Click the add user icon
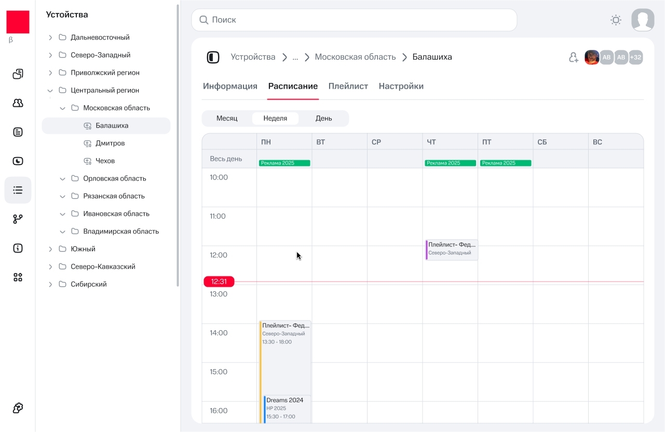This screenshot has height=432, width=665. [573, 58]
